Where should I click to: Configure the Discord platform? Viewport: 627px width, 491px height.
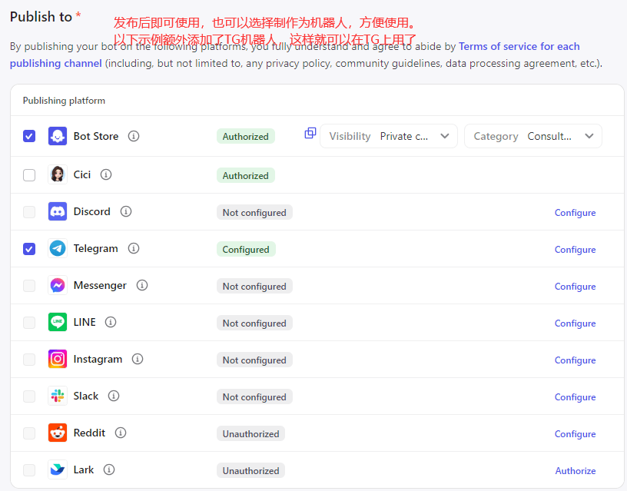575,213
